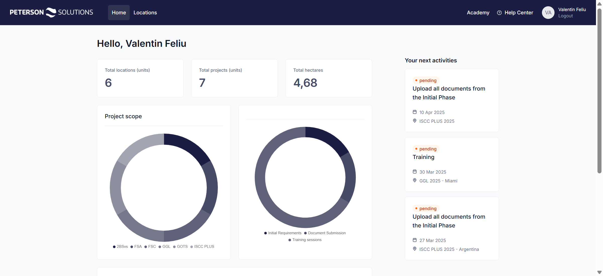
Task: Click the calendar icon beside 10 Apr 2025
Action: (415, 112)
